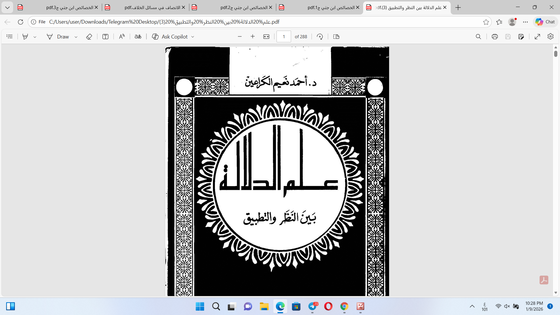Open the Windows Start menu

coord(200,306)
